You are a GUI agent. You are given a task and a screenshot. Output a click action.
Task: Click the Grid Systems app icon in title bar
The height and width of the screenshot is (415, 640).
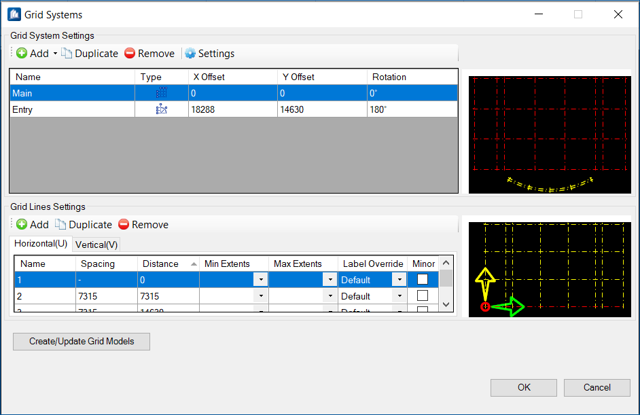coord(14,15)
